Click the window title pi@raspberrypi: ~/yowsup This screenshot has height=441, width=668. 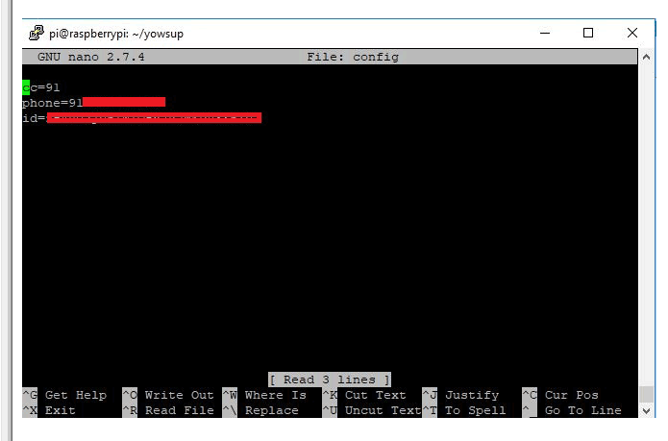point(116,34)
